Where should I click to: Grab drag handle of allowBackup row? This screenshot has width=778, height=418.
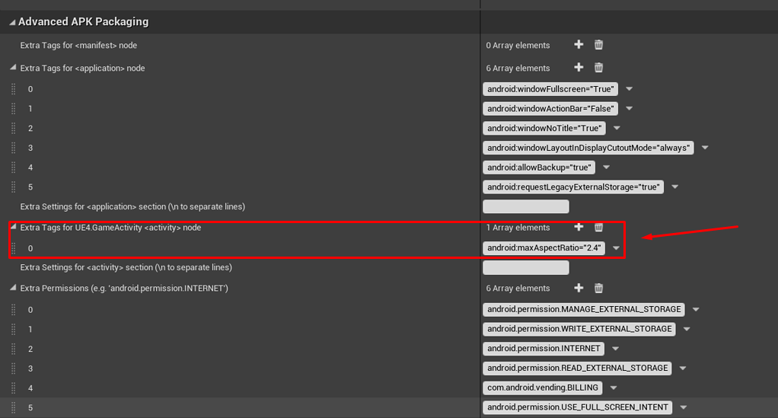(14, 168)
